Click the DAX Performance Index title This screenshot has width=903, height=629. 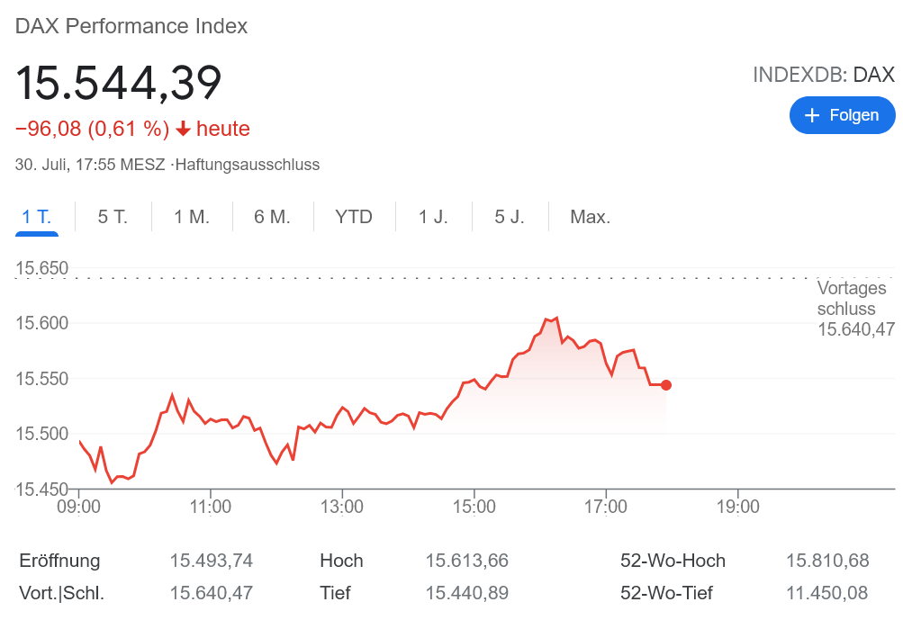coord(131,26)
